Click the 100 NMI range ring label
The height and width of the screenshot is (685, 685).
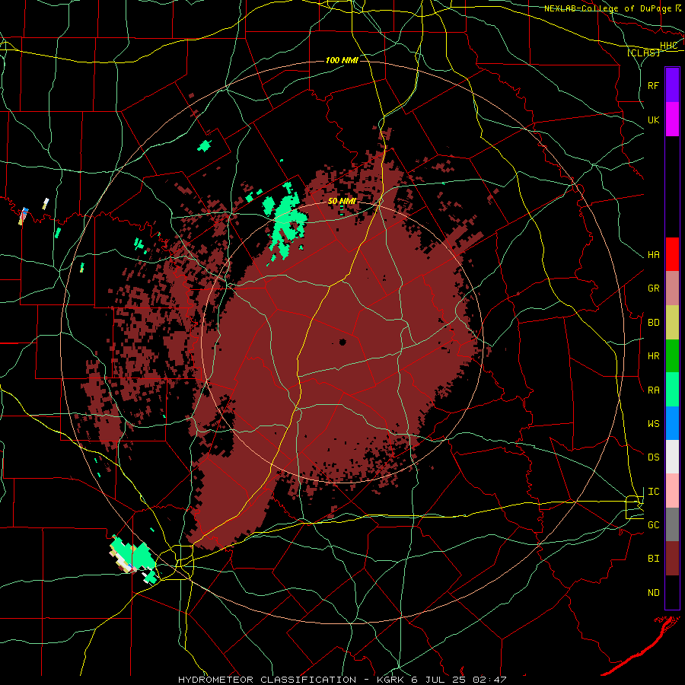coord(342,60)
